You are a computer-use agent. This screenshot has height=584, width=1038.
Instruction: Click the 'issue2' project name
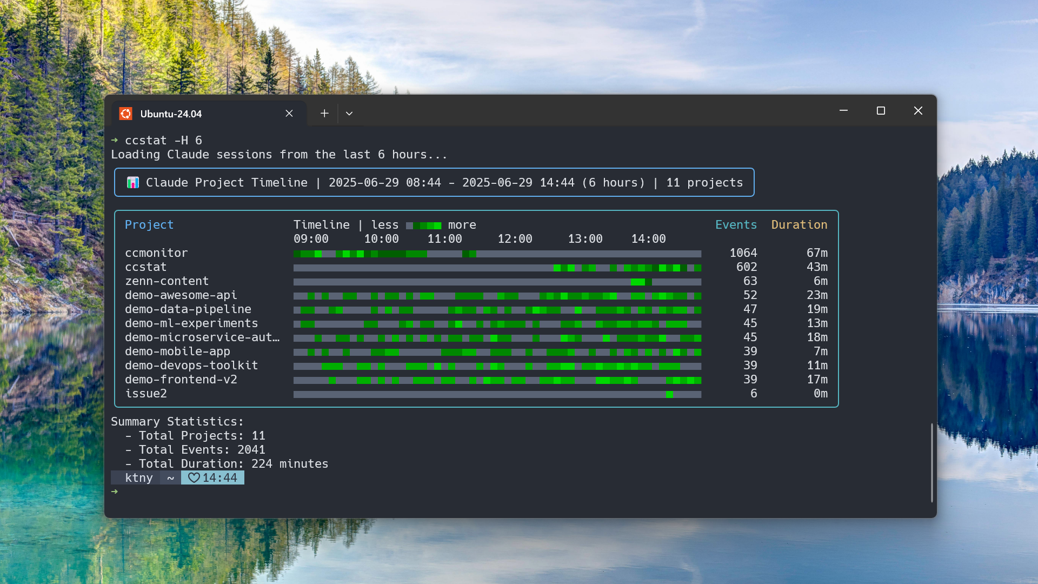tap(146, 394)
